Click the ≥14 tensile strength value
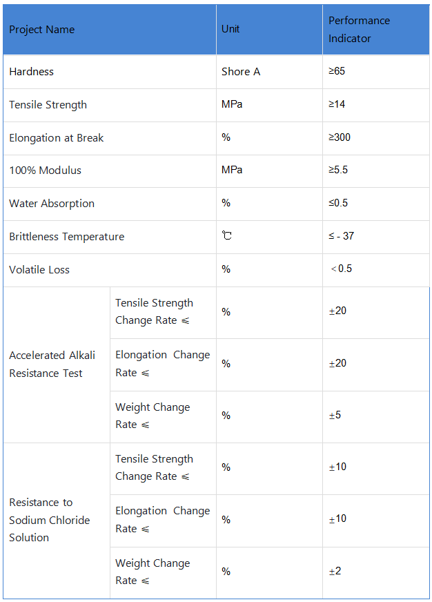432x602 pixels. point(337,104)
